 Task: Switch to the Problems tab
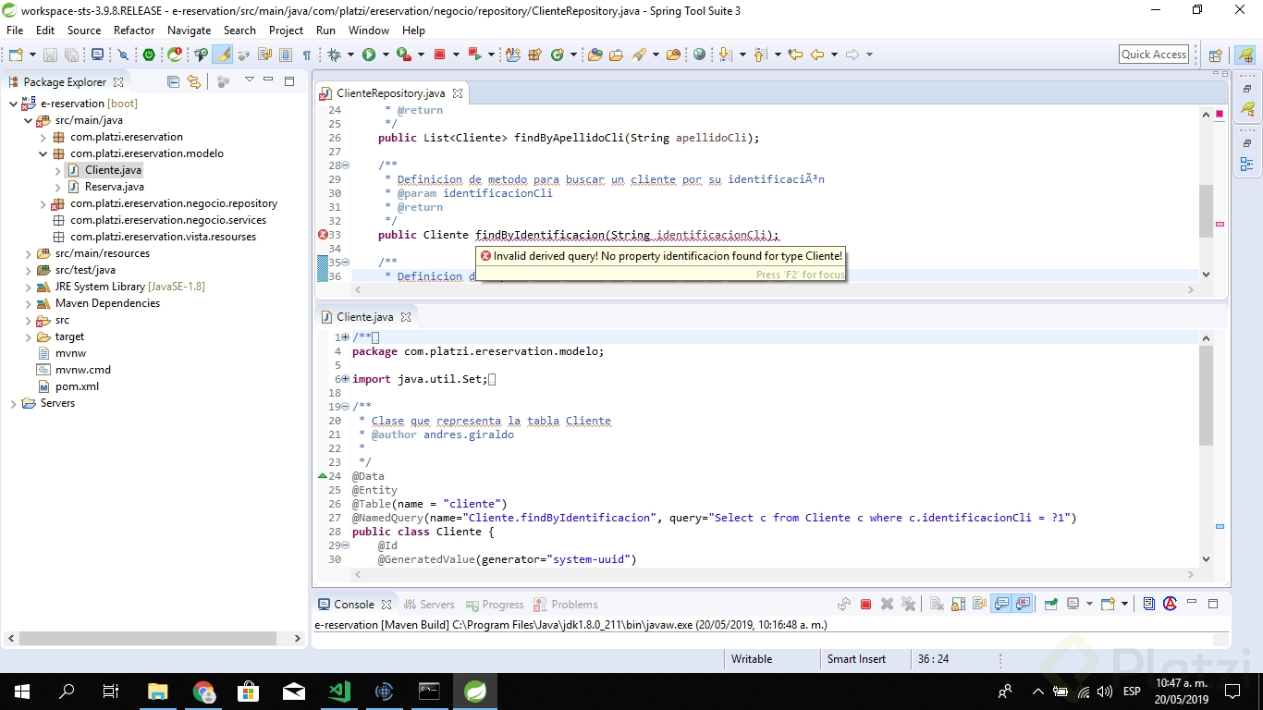tap(566, 605)
